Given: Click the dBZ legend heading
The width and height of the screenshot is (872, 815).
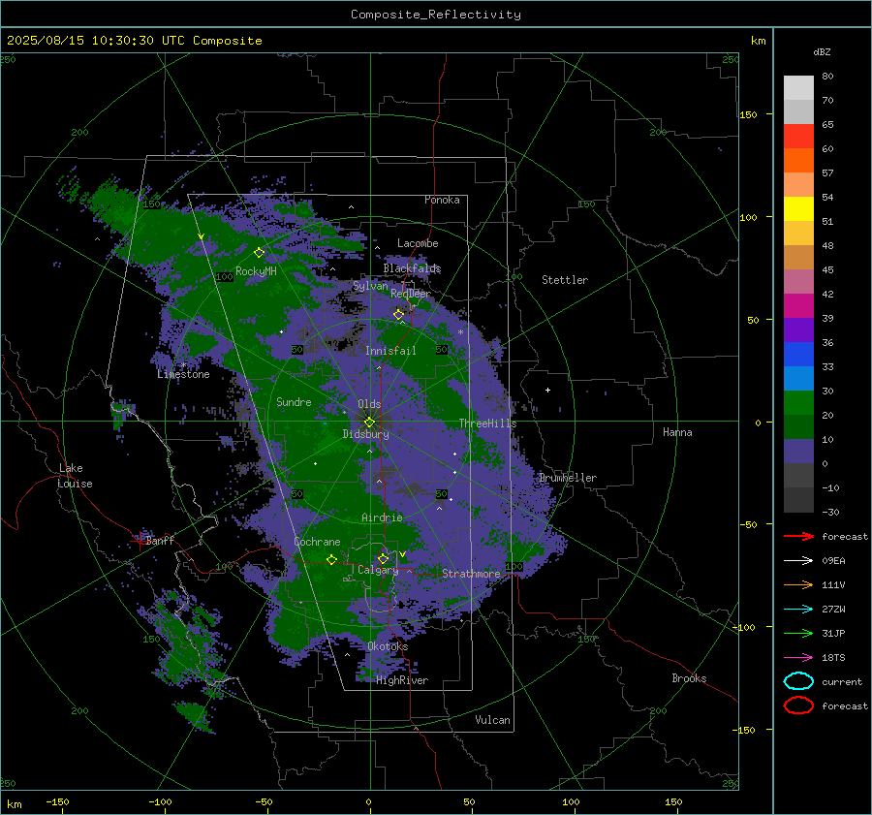Looking at the screenshot, I should pos(822,51).
